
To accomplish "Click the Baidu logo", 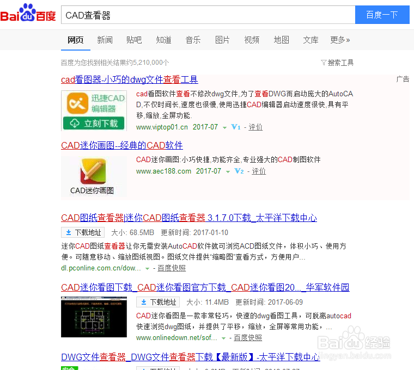I will pyautogui.click(x=28, y=13).
